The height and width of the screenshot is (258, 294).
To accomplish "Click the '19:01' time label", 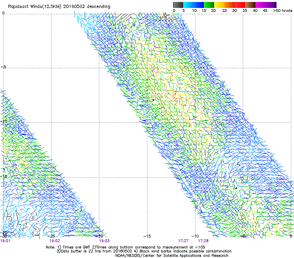I will (6, 241).
